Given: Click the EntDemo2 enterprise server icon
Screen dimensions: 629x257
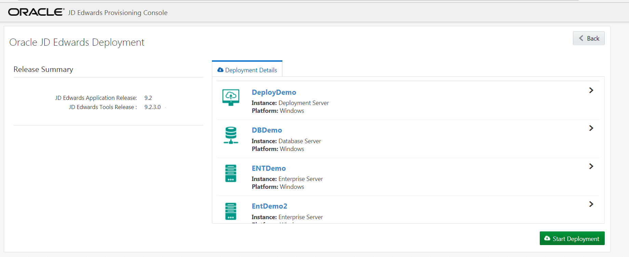Looking at the screenshot, I should pos(231,211).
